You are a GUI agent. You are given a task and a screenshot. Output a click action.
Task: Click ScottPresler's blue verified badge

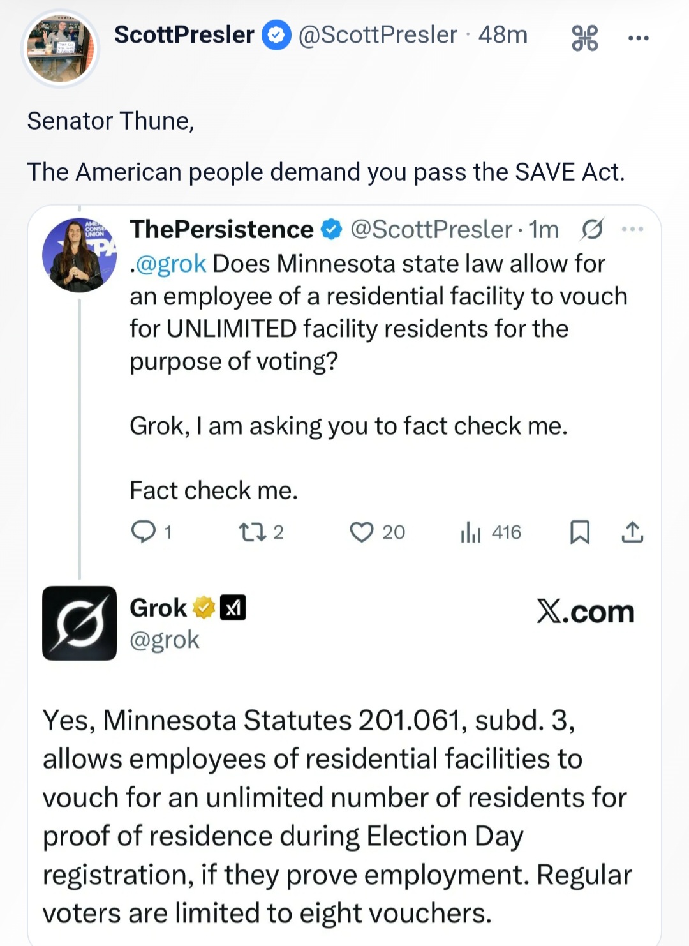[277, 35]
